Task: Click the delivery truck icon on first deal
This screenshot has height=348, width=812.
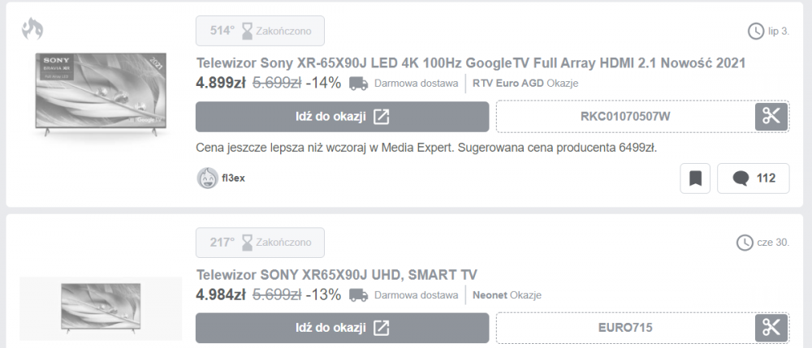Action: 358,83
